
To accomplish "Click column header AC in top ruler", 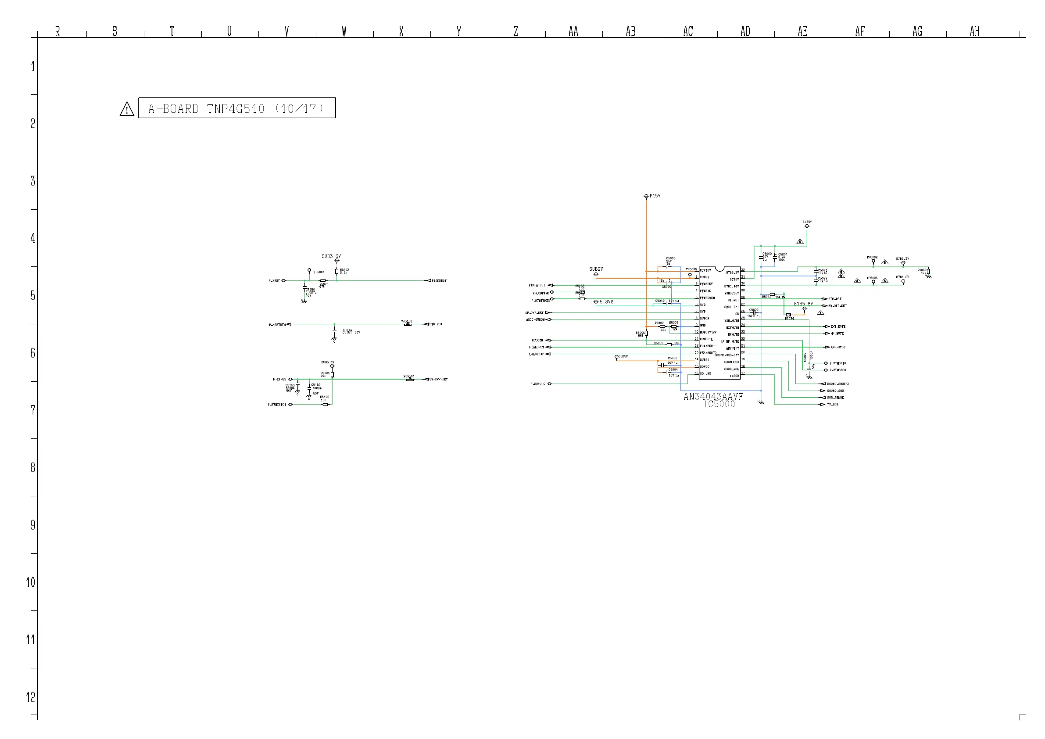I will tap(688, 32).
